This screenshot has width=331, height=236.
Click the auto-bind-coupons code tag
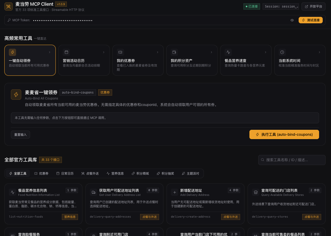(78, 92)
